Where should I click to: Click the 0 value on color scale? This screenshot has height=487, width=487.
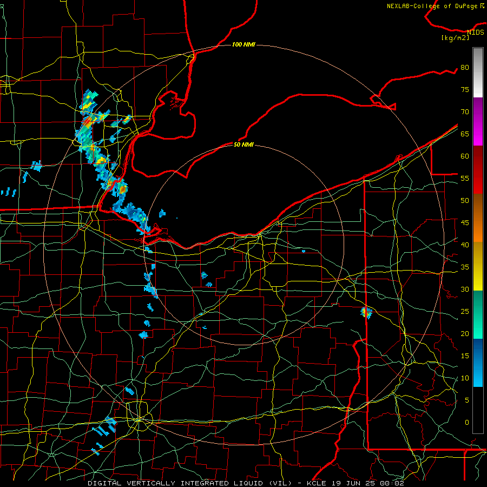[467, 423]
